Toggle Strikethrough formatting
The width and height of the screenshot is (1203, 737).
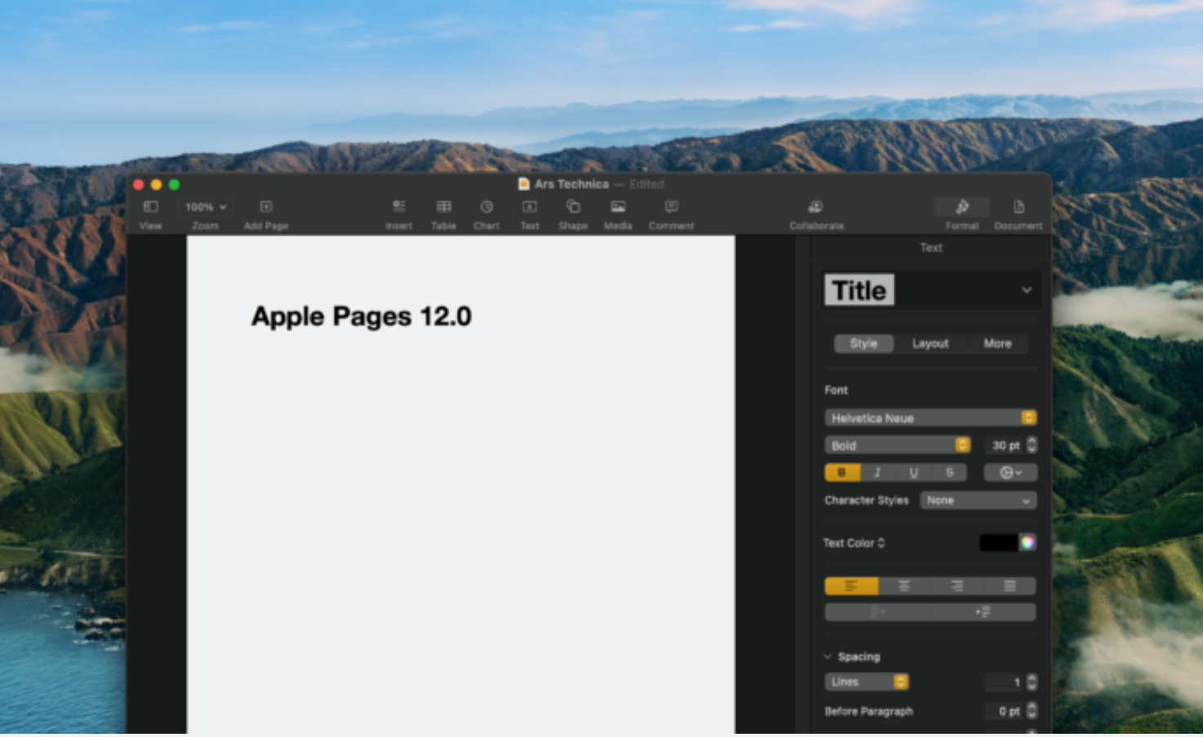(949, 473)
